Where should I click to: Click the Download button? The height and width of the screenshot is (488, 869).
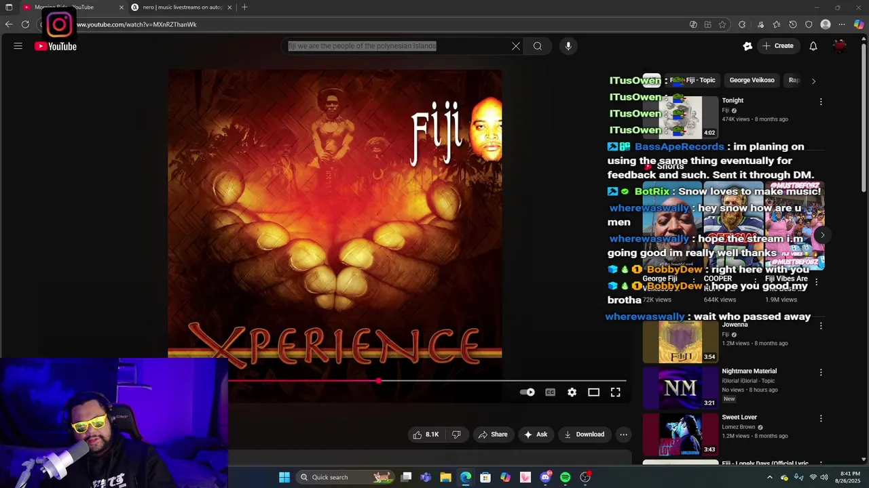(584, 434)
